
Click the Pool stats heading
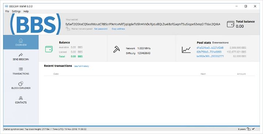(204, 43)
